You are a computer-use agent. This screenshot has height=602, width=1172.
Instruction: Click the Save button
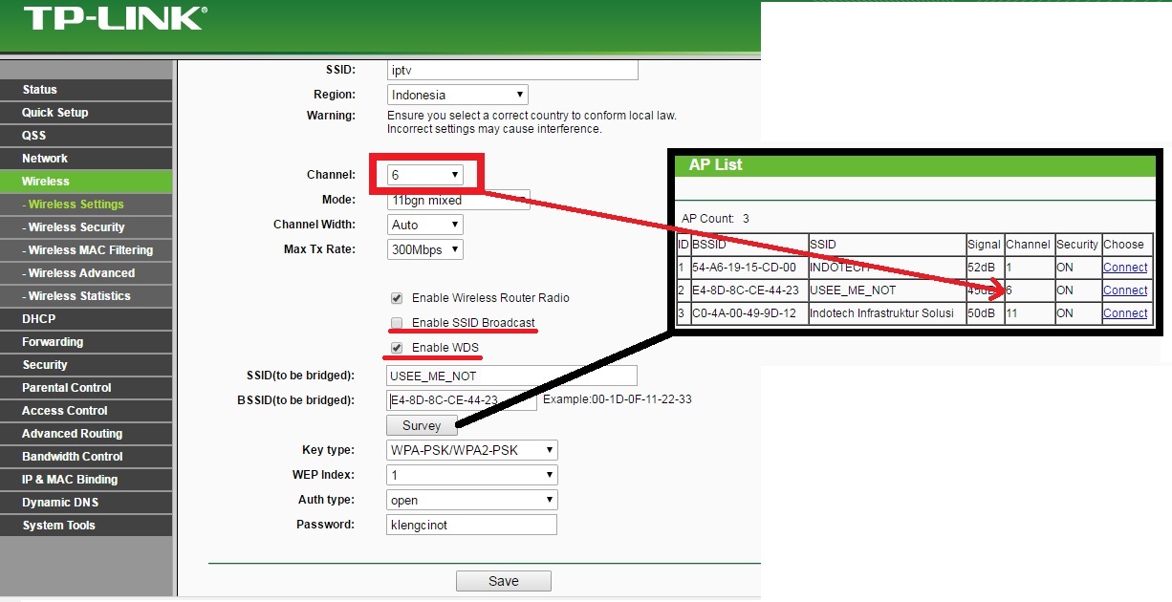pyautogui.click(x=503, y=580)
